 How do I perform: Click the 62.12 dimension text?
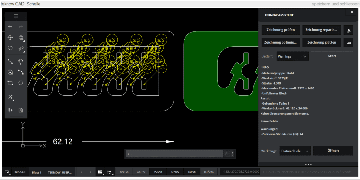tap(63, 141)
